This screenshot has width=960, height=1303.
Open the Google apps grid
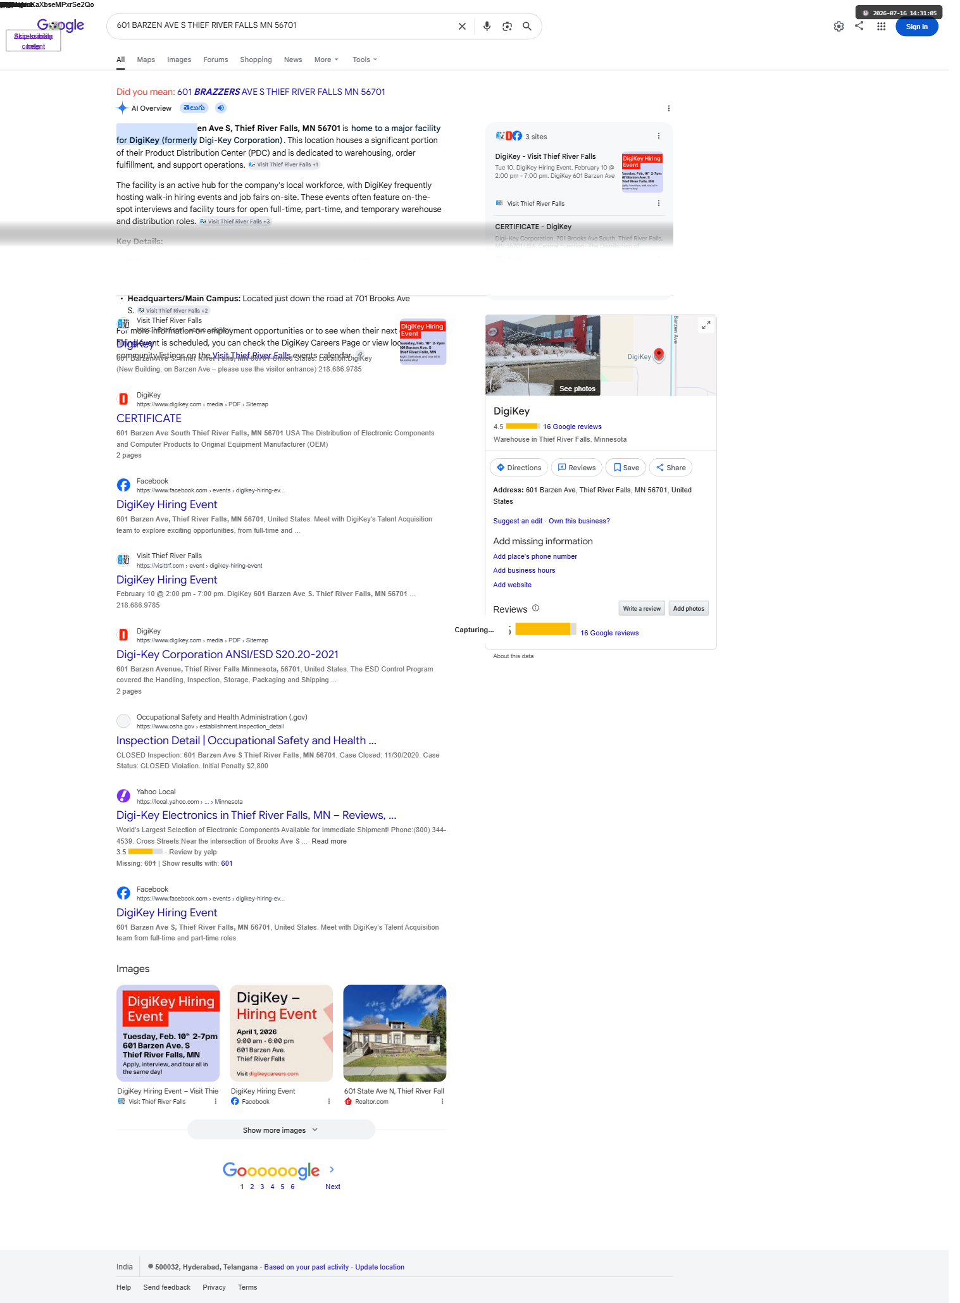[x=881, y=26]
